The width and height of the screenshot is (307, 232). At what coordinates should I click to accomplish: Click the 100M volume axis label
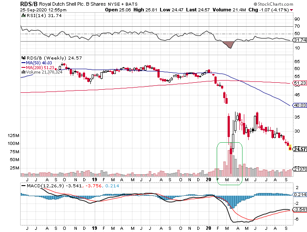[x=13, y=144]
